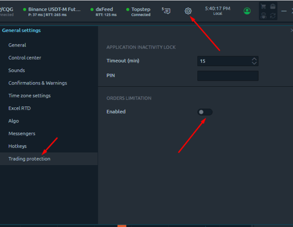Select General in settings sidebar
Viewport: 293px width, 227px height.
[17, 45]
